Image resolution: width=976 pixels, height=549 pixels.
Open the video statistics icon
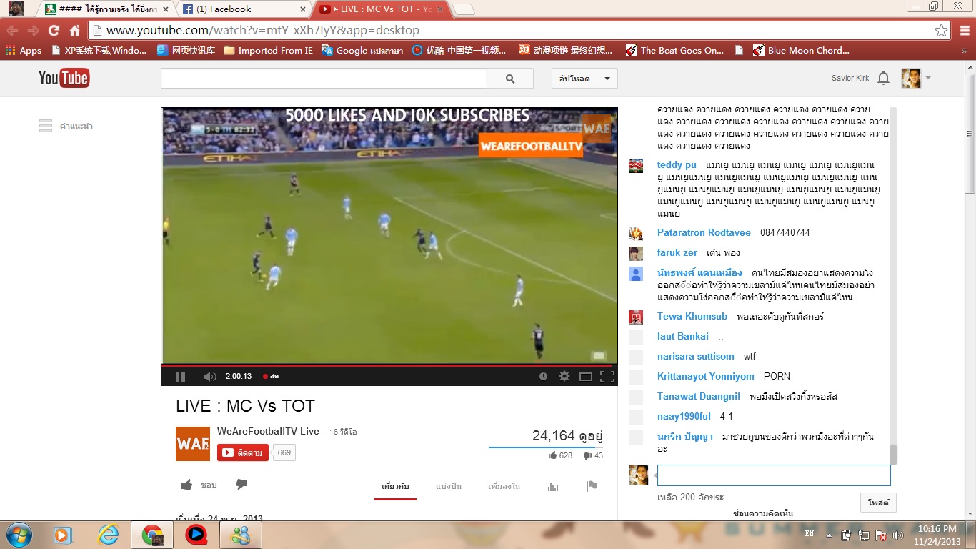(x=553, y=486)
